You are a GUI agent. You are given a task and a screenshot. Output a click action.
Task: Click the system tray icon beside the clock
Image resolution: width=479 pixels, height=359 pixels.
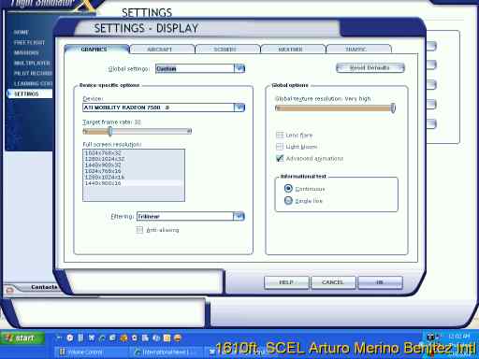point(431,337)
